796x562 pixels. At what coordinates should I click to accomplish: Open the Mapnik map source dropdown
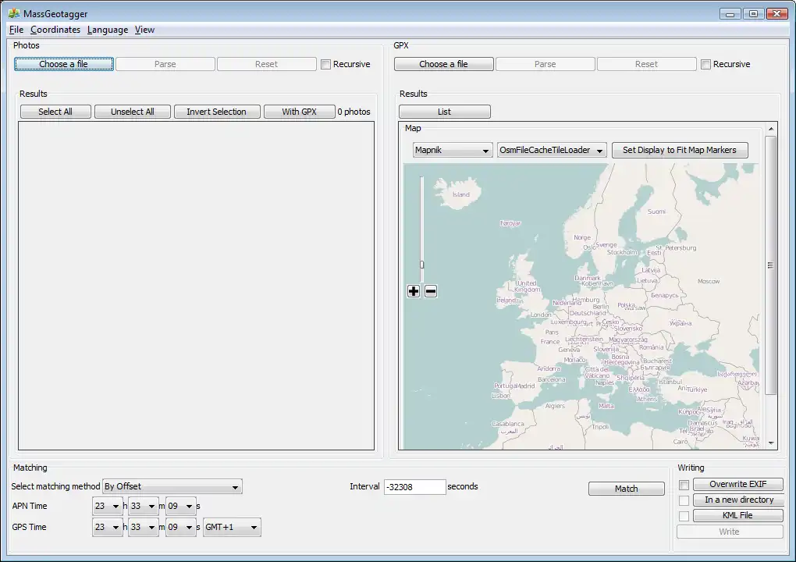click(x=453, y=150)
